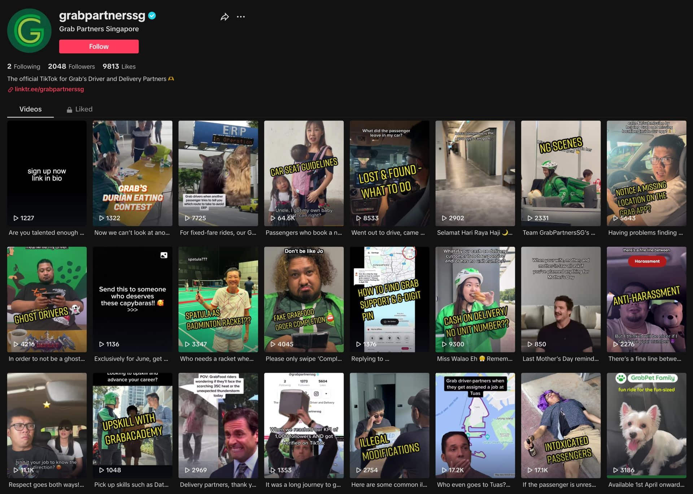Image resolution: width=693 pixels, height=494 pixels.
Task: Open the Illegal Modifications video
Action: (389, 425)
